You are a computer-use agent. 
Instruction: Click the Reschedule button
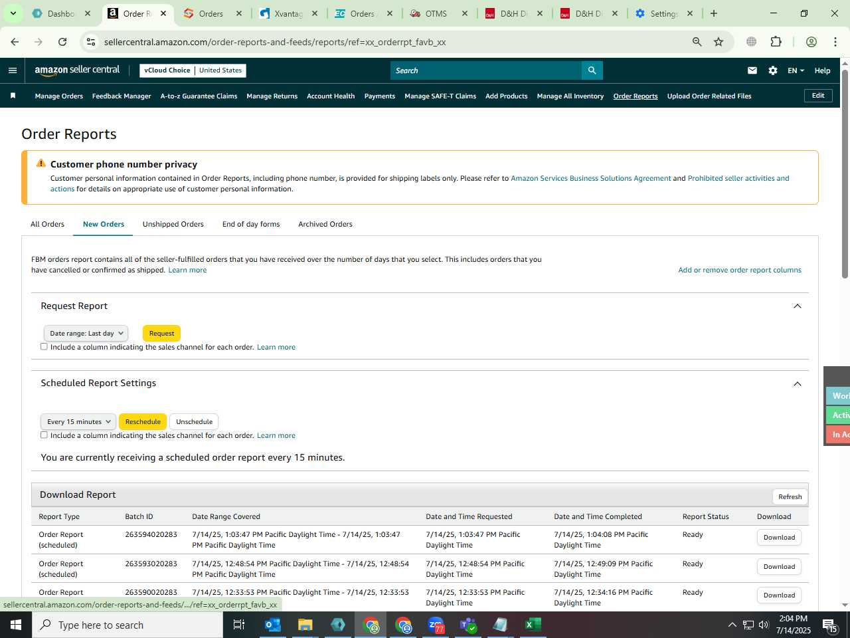point(143,422)
